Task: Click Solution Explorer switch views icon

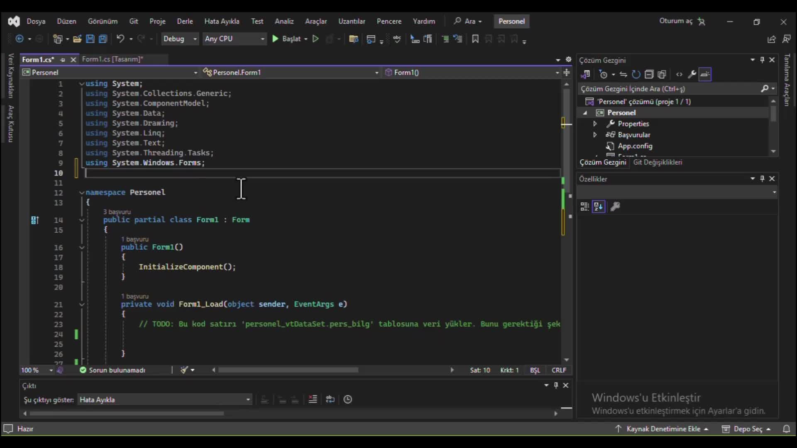Action: coord(585,75)
